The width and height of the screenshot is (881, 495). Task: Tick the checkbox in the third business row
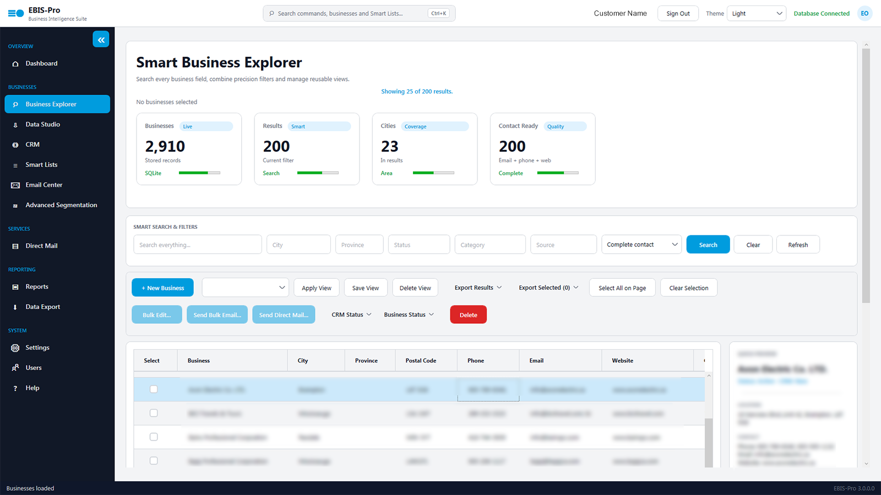154,437
